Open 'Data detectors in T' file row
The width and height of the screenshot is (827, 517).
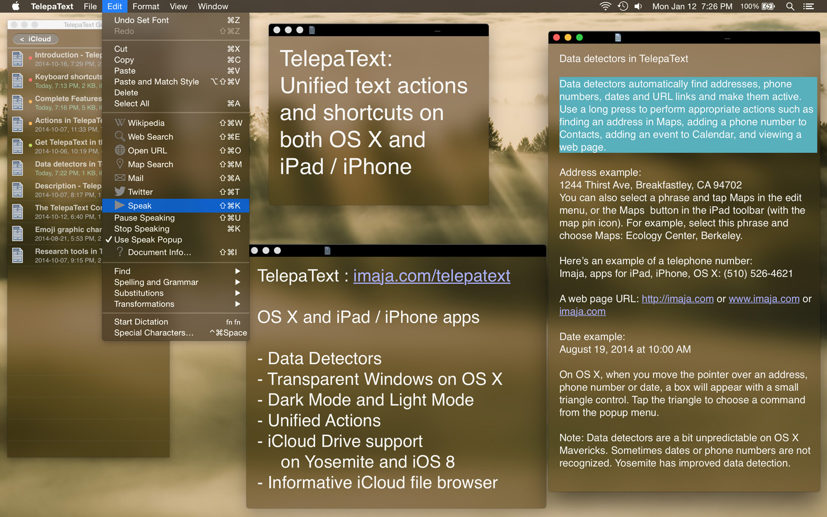coord(55,168)
